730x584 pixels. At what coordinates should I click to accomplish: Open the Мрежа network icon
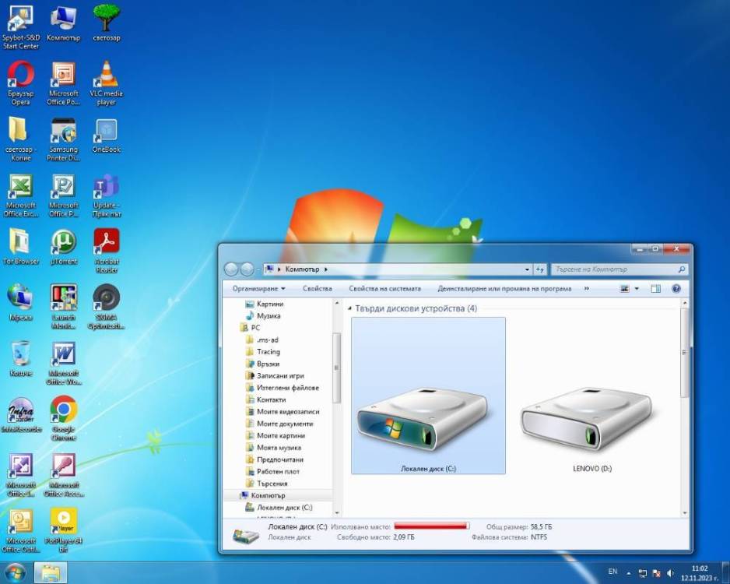point(20,303)
